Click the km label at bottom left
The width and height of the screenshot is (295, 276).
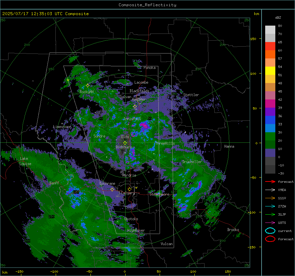[5, 272]
